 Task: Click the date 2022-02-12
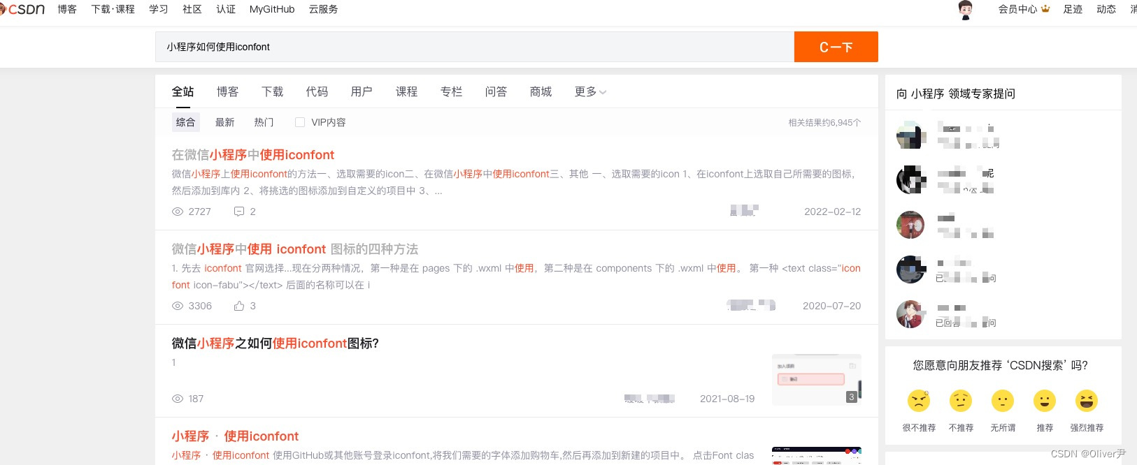tap(833, 212)
